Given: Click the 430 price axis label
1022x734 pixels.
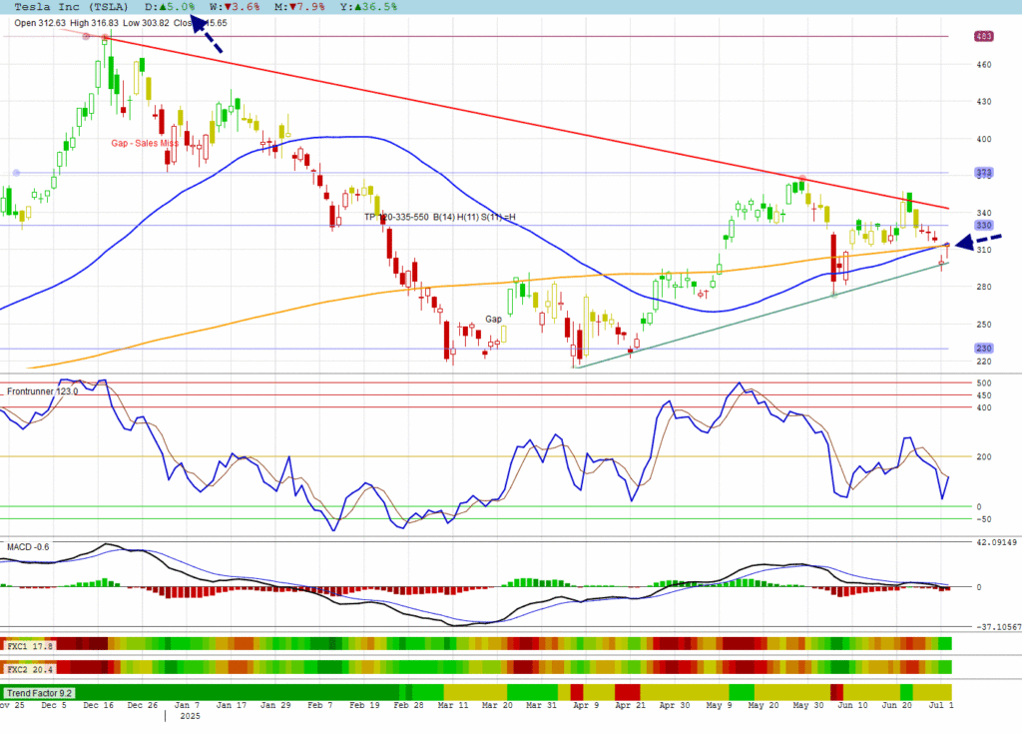Looking at the screenshot, I should point(983,102).
